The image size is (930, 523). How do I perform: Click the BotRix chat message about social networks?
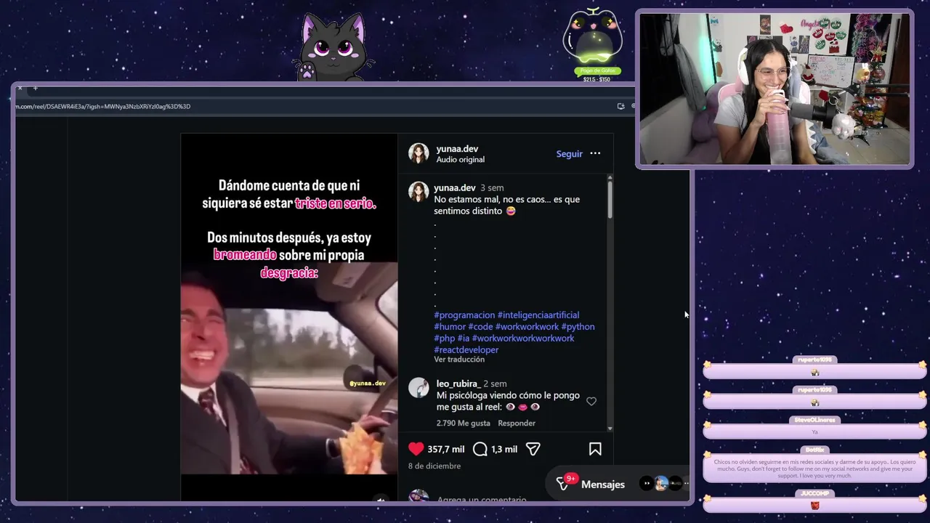(813, 468)
